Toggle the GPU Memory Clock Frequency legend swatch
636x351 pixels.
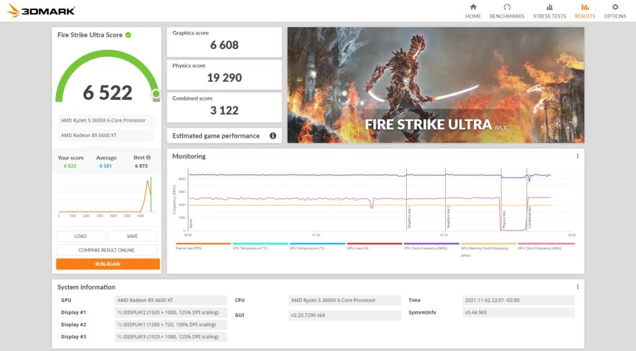pos(489,244)
